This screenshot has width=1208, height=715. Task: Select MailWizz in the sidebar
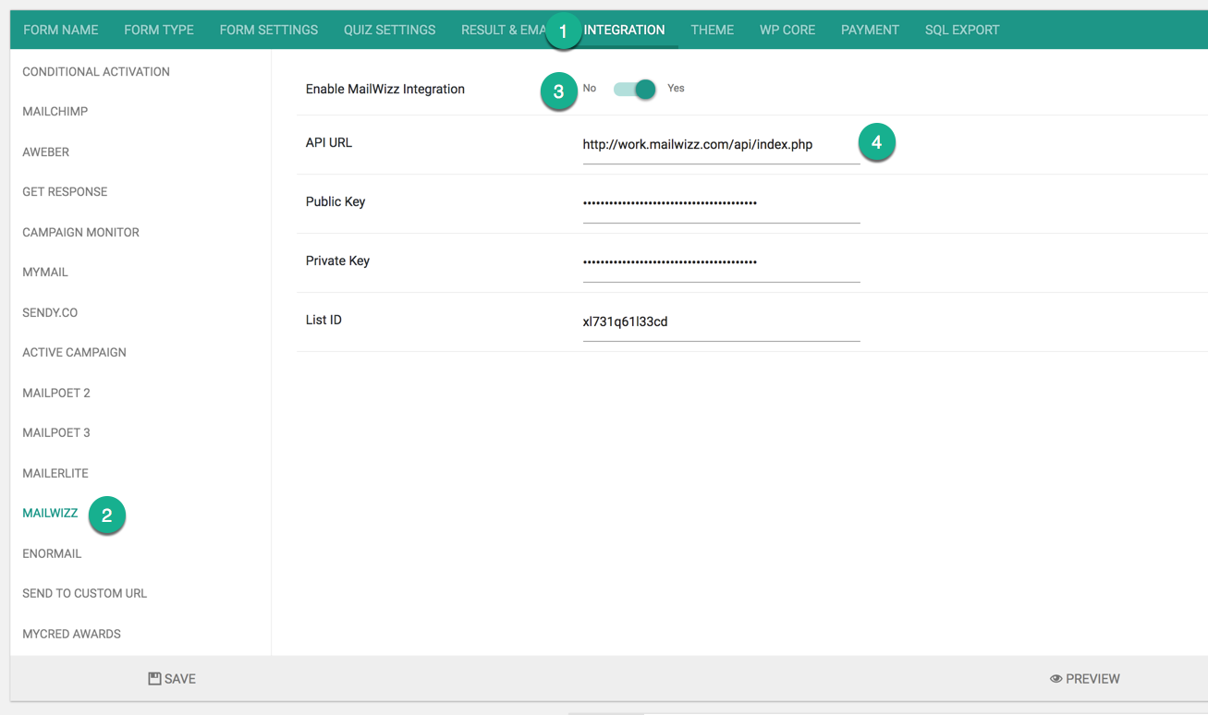(50, 514)
